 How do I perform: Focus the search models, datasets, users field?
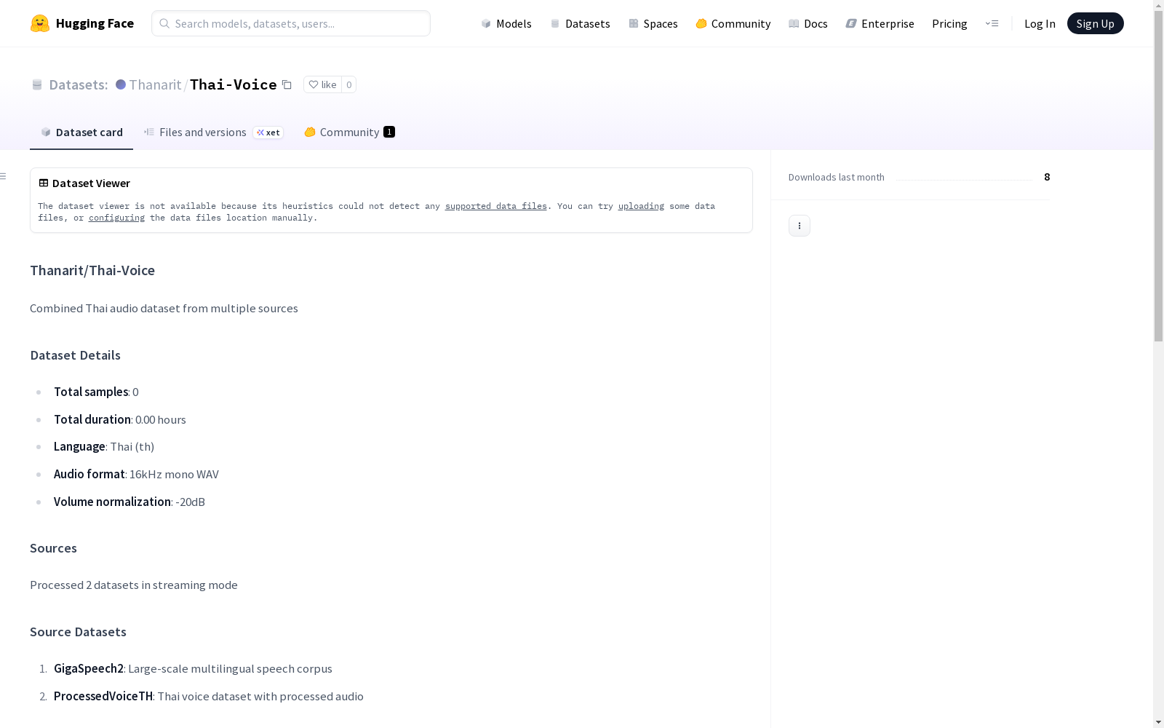click(x=291, y=23)
